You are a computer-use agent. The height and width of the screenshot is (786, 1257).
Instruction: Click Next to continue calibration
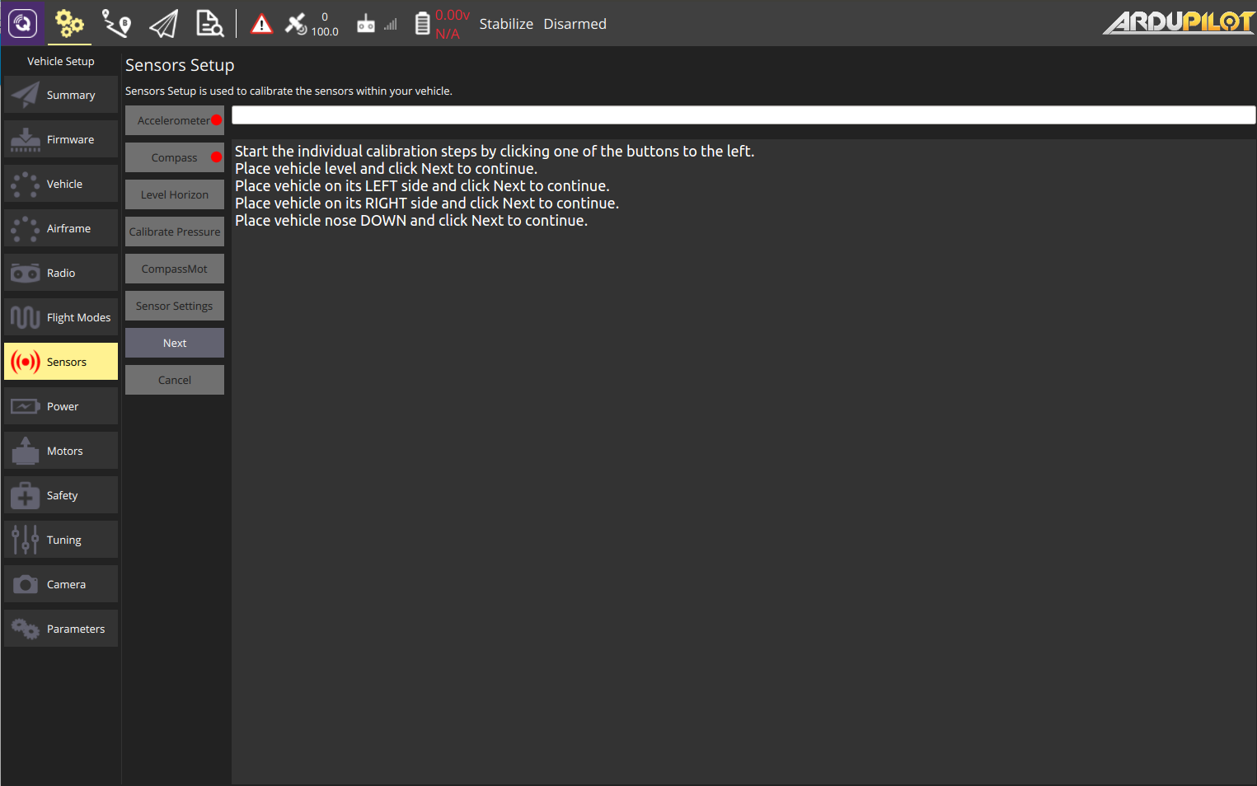pyautogui.click(x=175, y=343)
